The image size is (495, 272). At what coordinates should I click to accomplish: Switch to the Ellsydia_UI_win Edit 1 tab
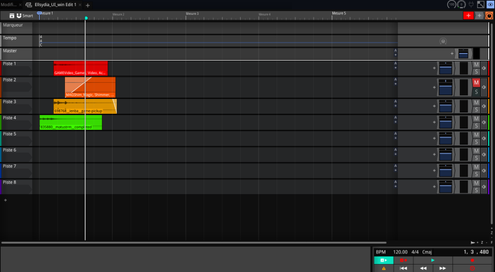(55, 5)
